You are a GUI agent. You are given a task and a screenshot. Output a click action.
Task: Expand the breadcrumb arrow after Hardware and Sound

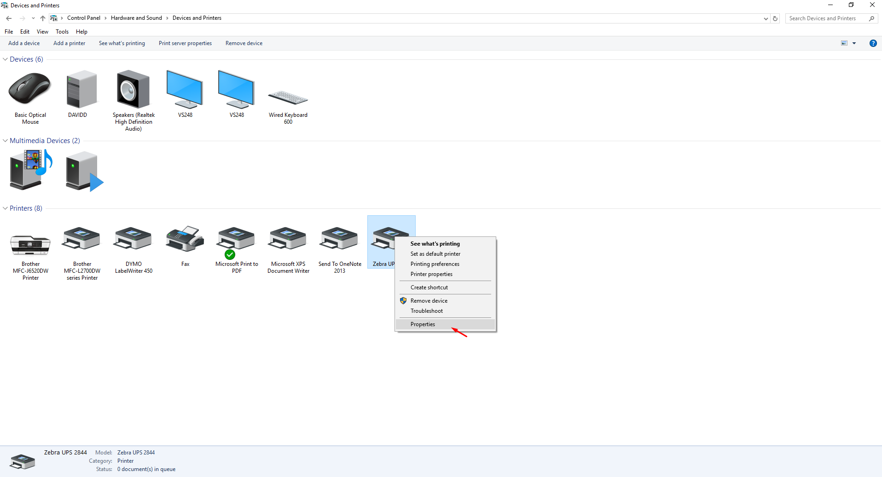(x=167, y=18)
